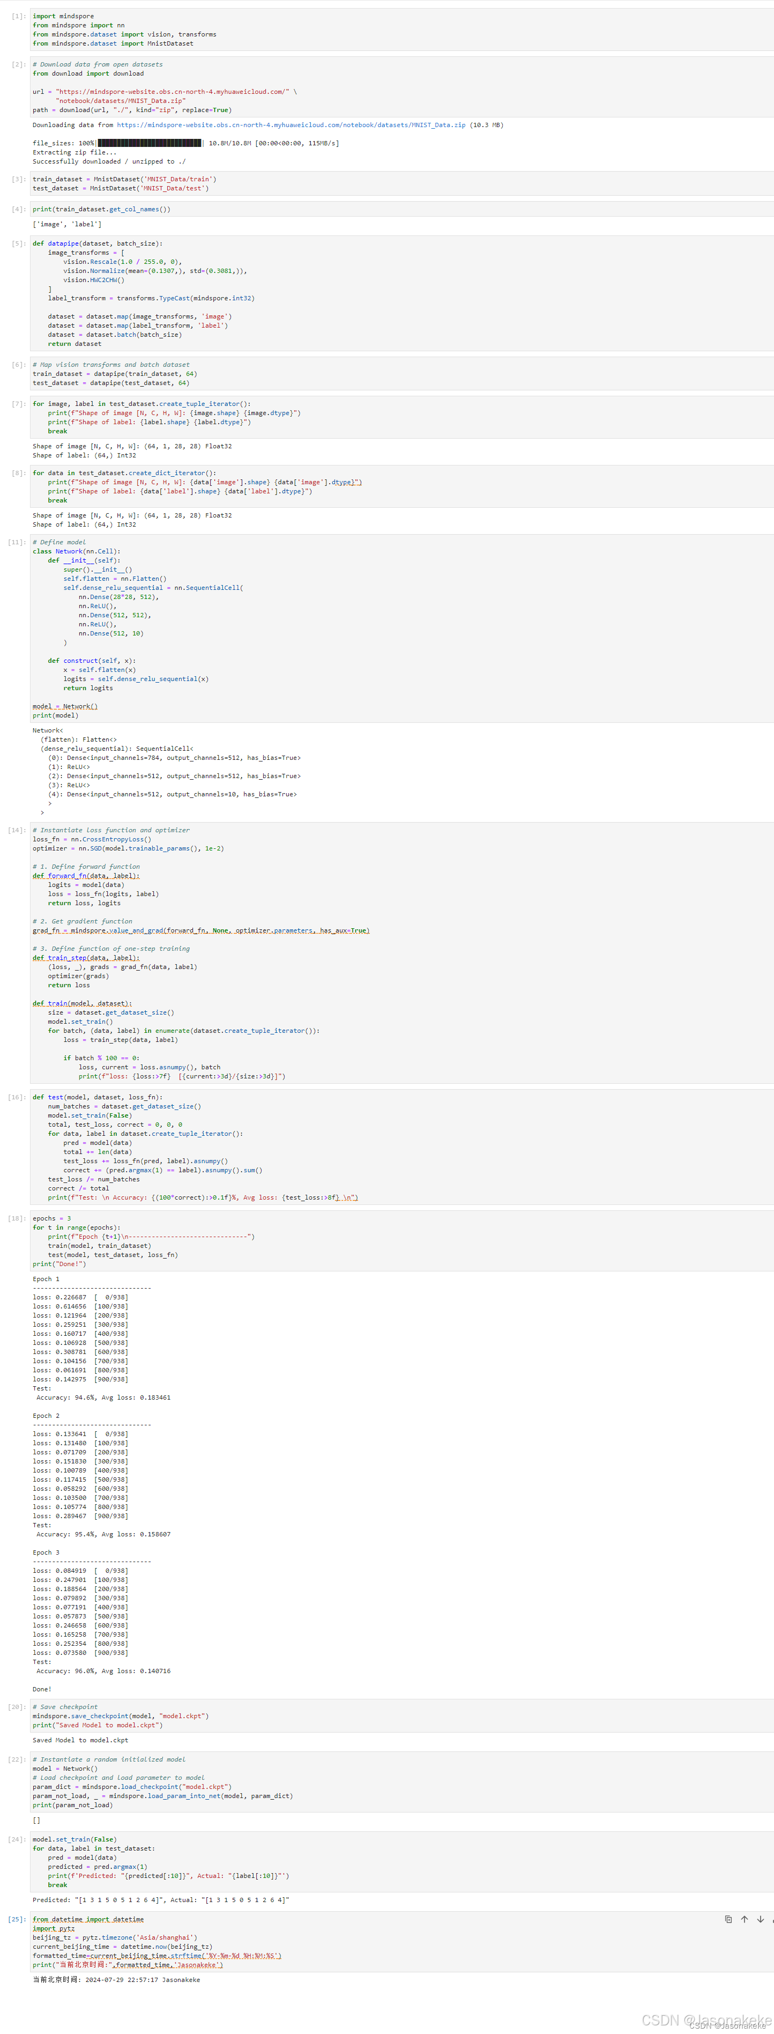Click the 'Epoch 3' output heading
The height and width of the screenshot is (2034, 774).
coord(46,1552)
